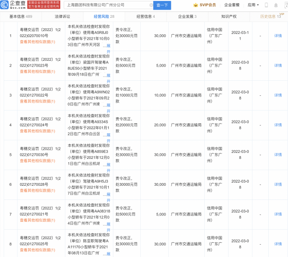Image resolution: width=288 pixels, height=257 pixels.
Task: Select 广州市交通运输局 in row 1
Action: click(186, 36)
